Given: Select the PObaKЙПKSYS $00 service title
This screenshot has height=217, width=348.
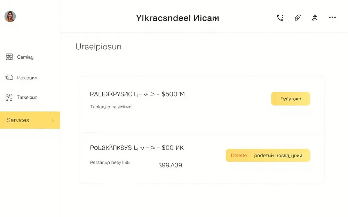Looking at the screenshot, I should pyautogui.click(x=137, y=148).
